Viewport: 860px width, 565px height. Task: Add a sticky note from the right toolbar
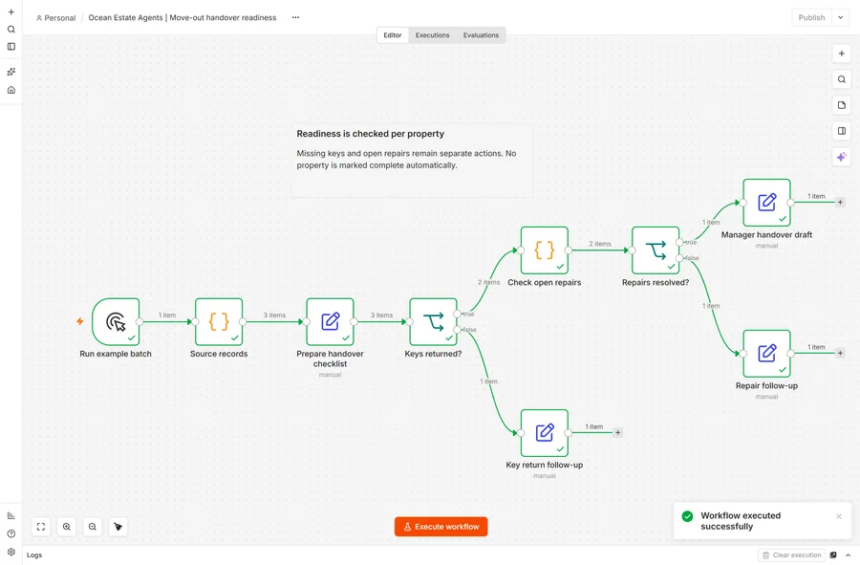coord(841,105)
